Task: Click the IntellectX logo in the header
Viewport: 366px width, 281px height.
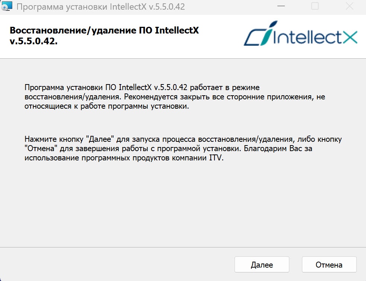Action: click(x=300, y=33)
